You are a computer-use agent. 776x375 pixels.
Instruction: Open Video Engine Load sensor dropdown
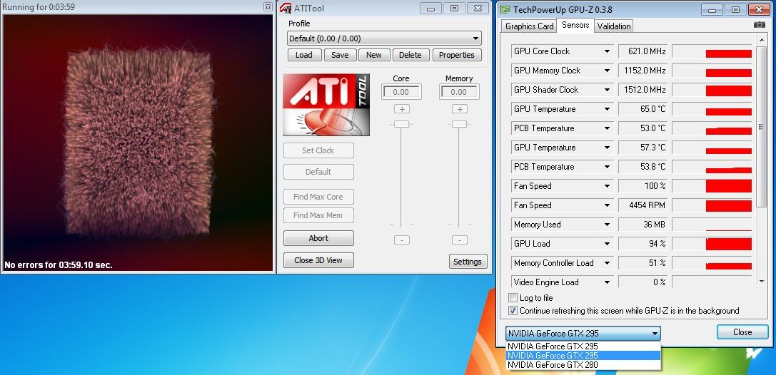(x=607, y=282)
